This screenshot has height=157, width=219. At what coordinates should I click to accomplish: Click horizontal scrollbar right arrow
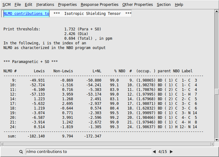[x=212, y=144]
